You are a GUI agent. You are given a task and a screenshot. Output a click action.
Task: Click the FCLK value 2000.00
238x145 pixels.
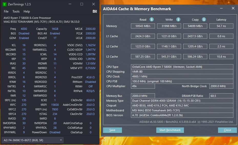tap(90, 33)
